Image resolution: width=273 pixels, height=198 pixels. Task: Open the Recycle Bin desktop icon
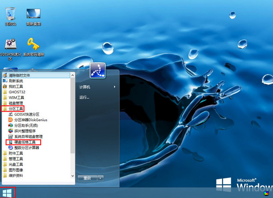10,17
